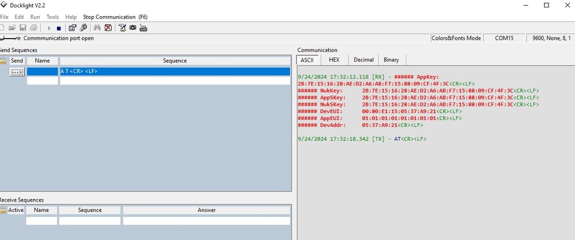575x240 pixels.
Task: Click the ###### AppSKey line in log
Action: coord(418,97)
